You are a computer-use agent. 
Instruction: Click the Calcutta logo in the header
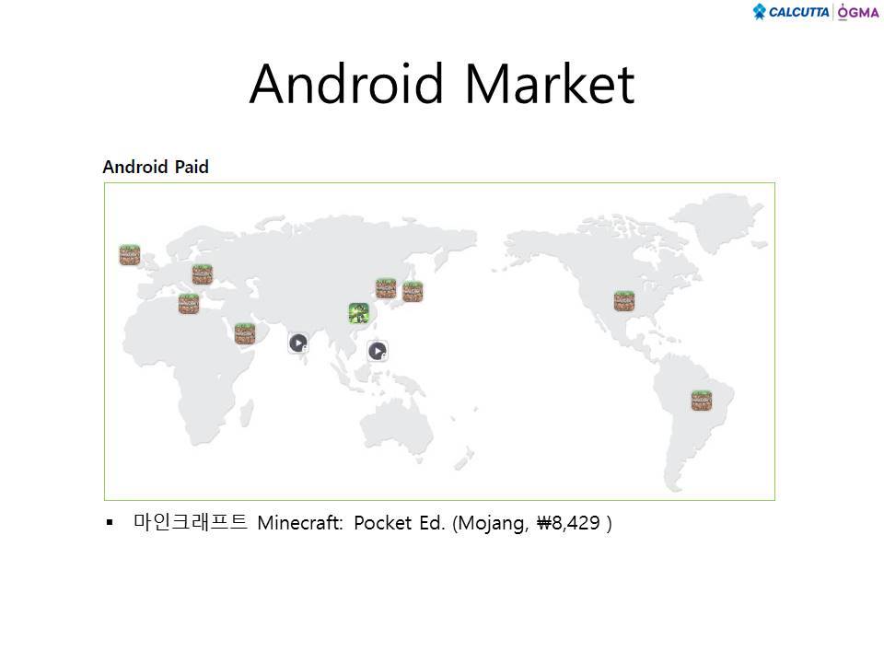point(791,12)
